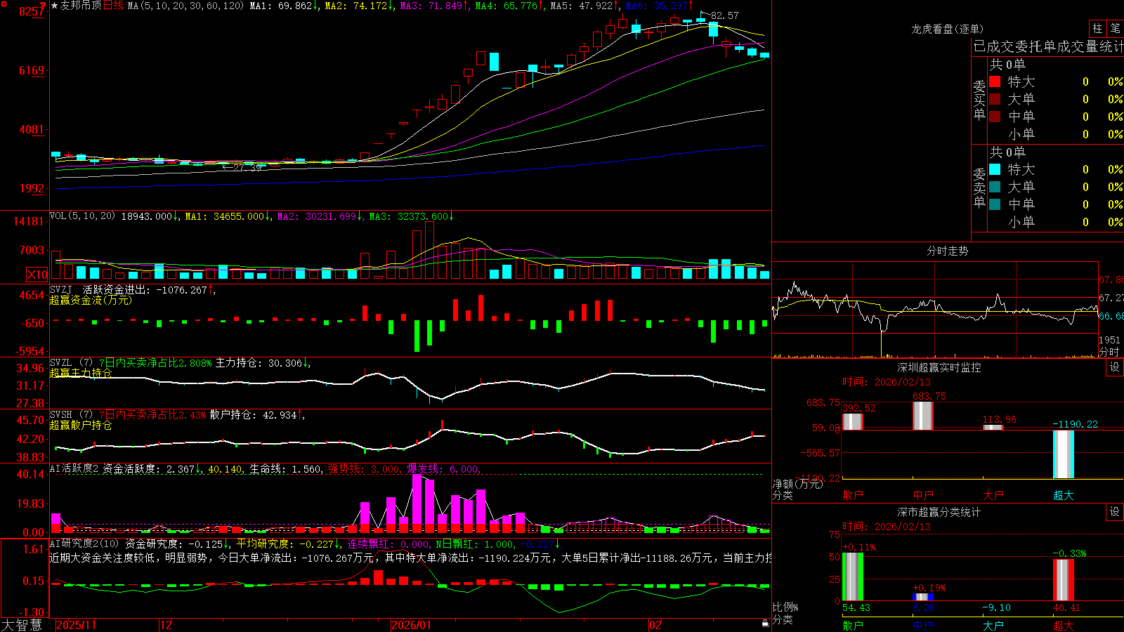Select the SVZJ indicator label
The height and width of the screenshot is (632, 1124).
[61, 289]
